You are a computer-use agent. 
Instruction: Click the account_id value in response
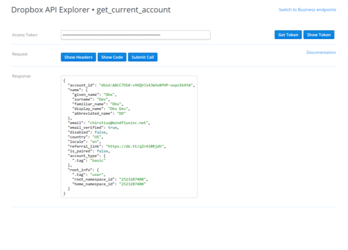click(147, 85)
